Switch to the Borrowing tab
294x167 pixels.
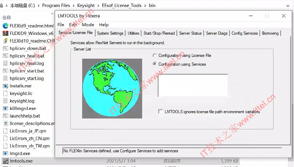270,33
